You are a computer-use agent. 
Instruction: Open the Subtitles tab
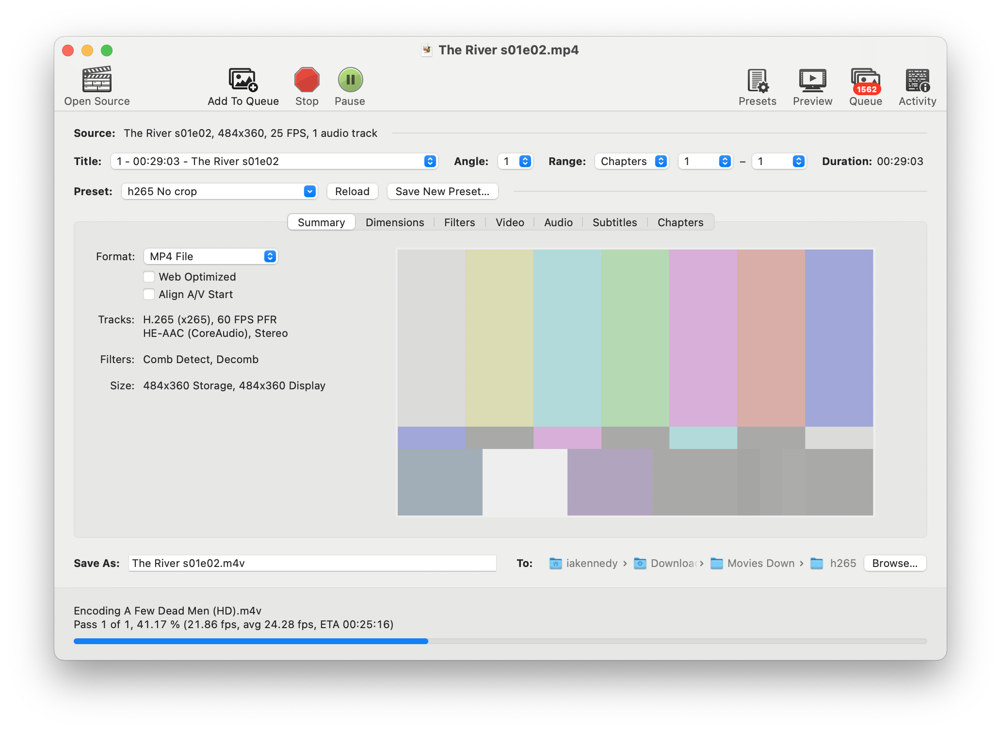[614, 222]
